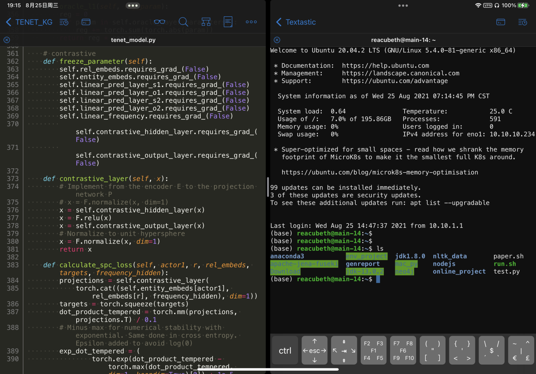Click 'nltk_data' directory in ls output
This screenshot has width=536, height=374.
450,256
